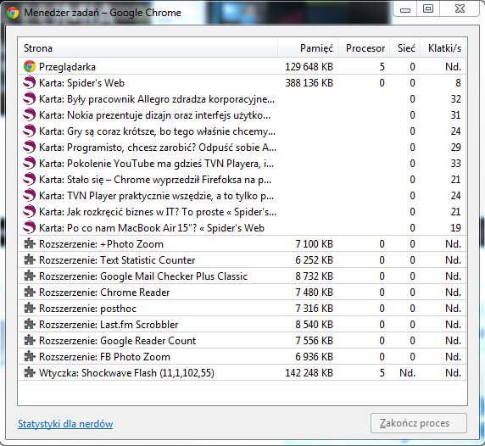Click the Zakończ proces button
Image resolution: width=485 pixels, height=446 pixels.
click(x=419, y=423)
